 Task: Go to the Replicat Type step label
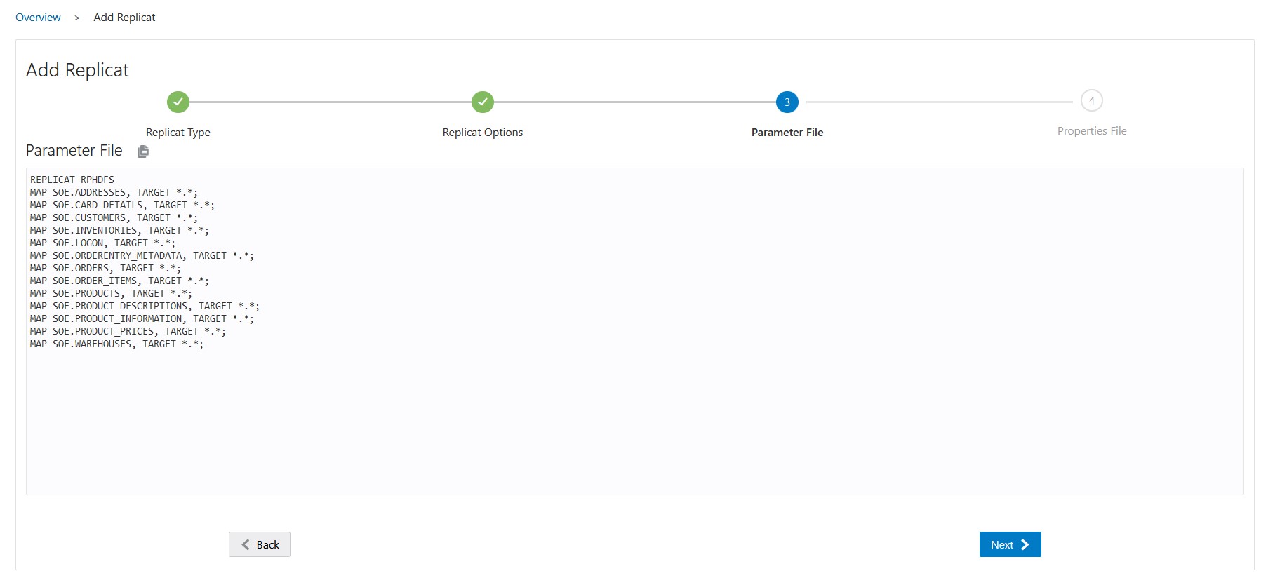click(x=178, y=133)
